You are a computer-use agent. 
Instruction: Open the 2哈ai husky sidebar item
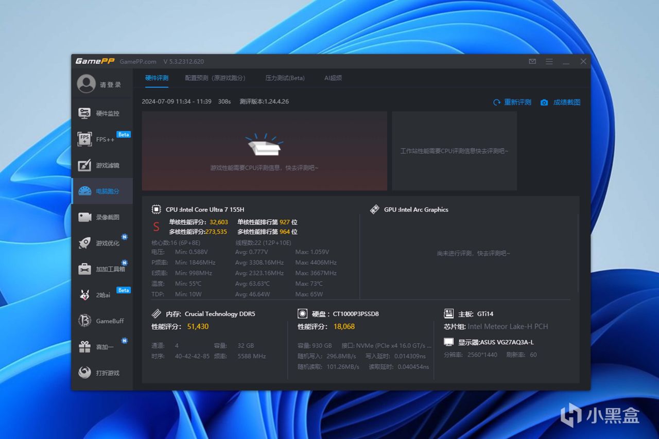[x=102, y=295]
